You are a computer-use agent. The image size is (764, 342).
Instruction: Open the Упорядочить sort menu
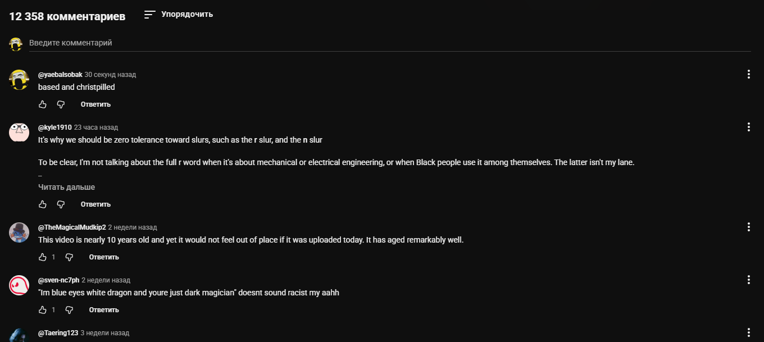(179, 15)
